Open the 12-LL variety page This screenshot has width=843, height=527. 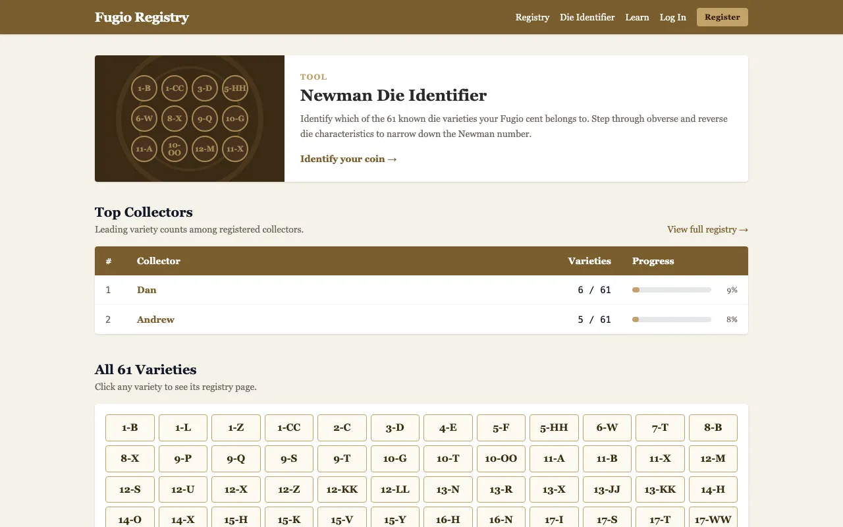(395, 489)
